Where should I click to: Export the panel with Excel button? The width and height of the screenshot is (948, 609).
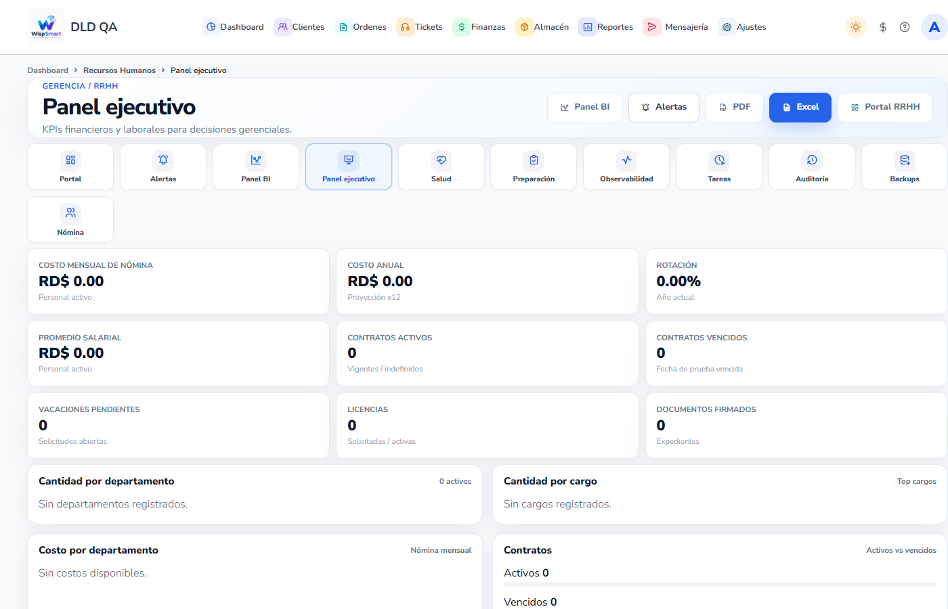point(800,108)
